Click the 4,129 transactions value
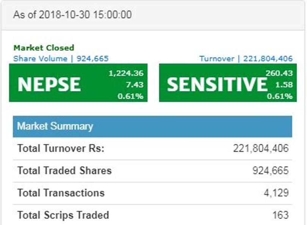Screen dimensions: 307x225 [276, 193]
